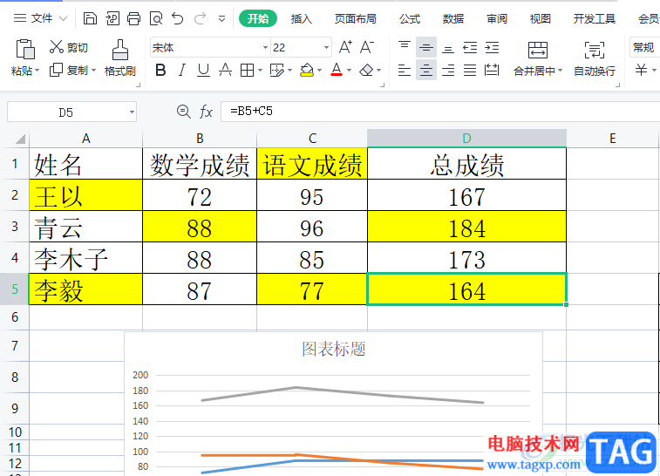This screenshot has height=476, width=660.
Task: Toggle Italic formatting
Action: pos(182,70)
